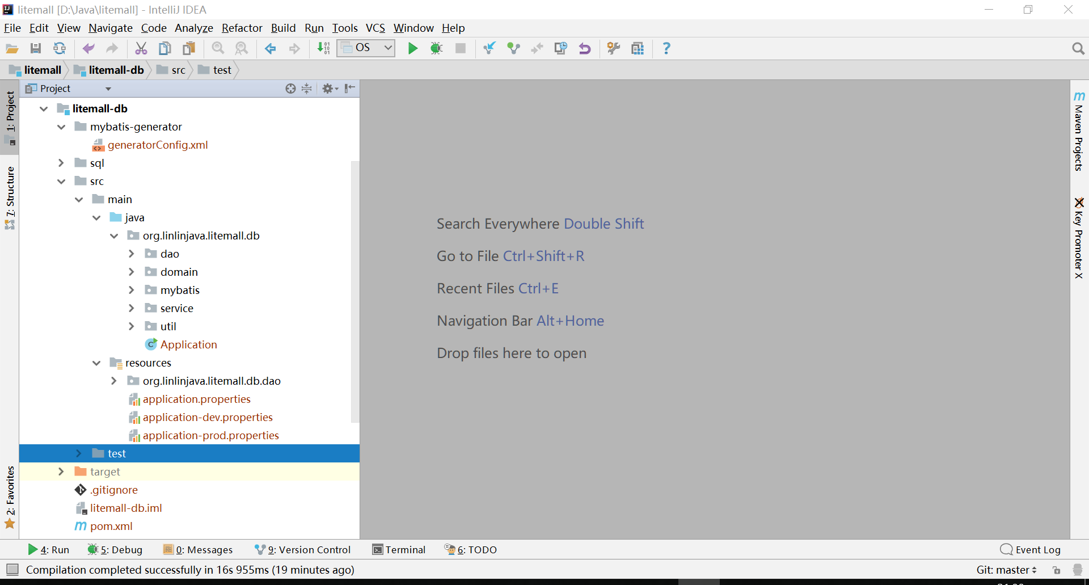1089x585 pixels.
Task: Click the Commit changes VCS icon
Action: pos(513,49)
